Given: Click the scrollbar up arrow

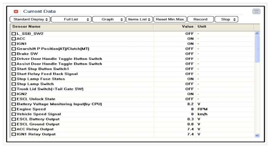Looking at the screenshot, I should pyautogui.click(x=257, y=33).
